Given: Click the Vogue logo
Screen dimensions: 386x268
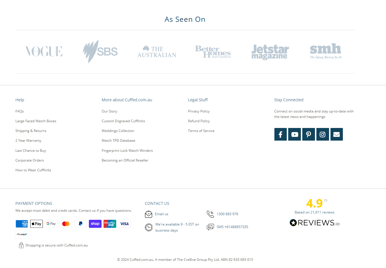Looking at the screenshot, I should pyautogui.click(x=44, y=52).
